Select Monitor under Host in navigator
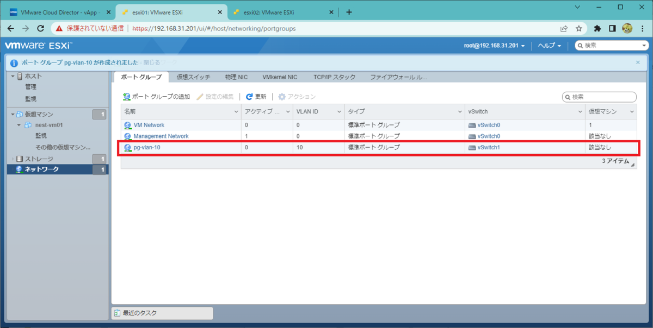 click(x=30, y=99)
